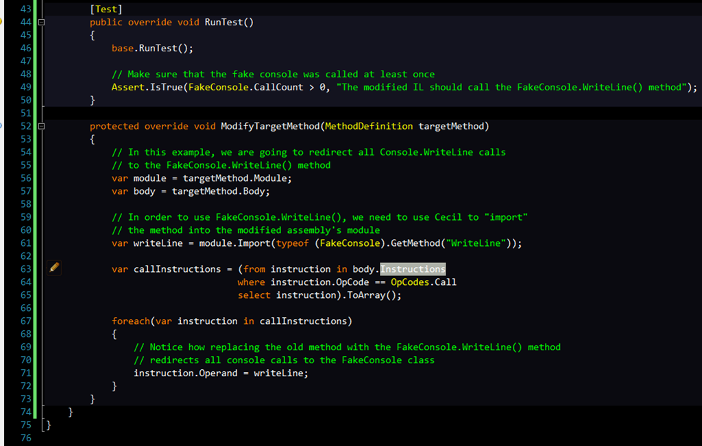The height and width of the screenshot is (446, 702).
Task: Click the CallCount property reference
Action: click(x=278, y=87)
